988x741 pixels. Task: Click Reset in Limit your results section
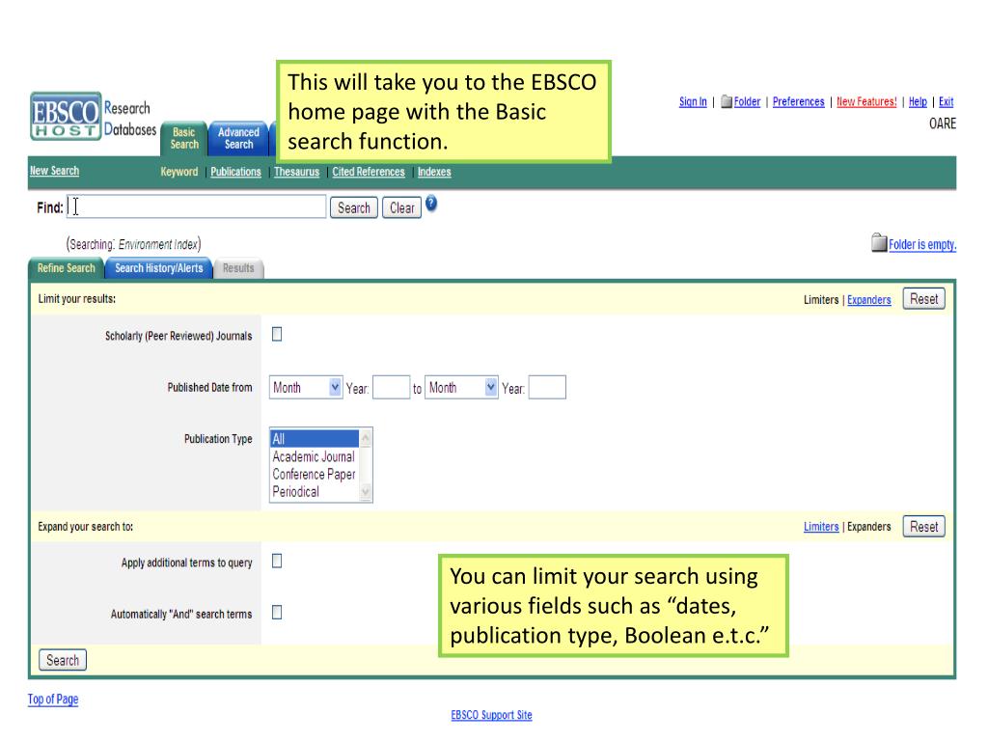click(923, 299)
